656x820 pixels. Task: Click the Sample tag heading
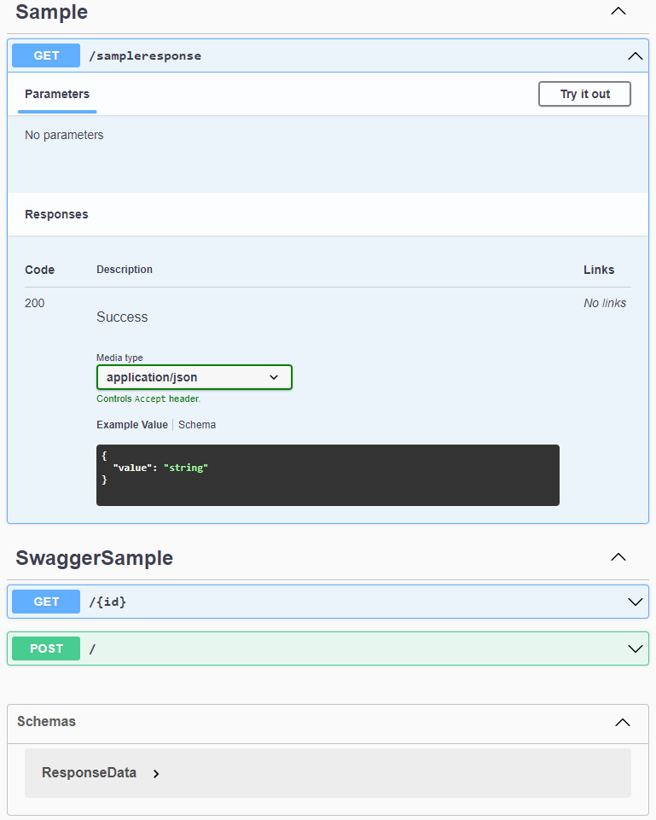pos(52,12)
